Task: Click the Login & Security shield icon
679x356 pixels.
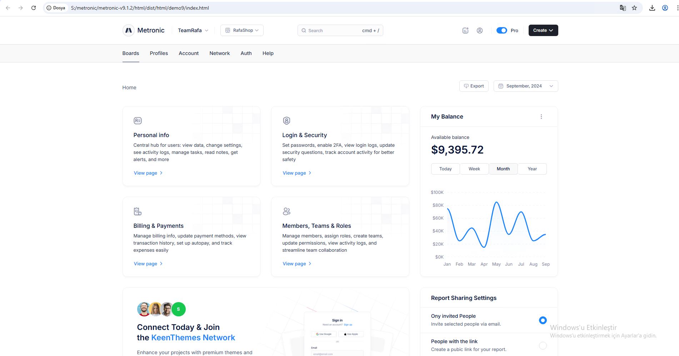Action: pyautogui.click(x=286, y=121)
